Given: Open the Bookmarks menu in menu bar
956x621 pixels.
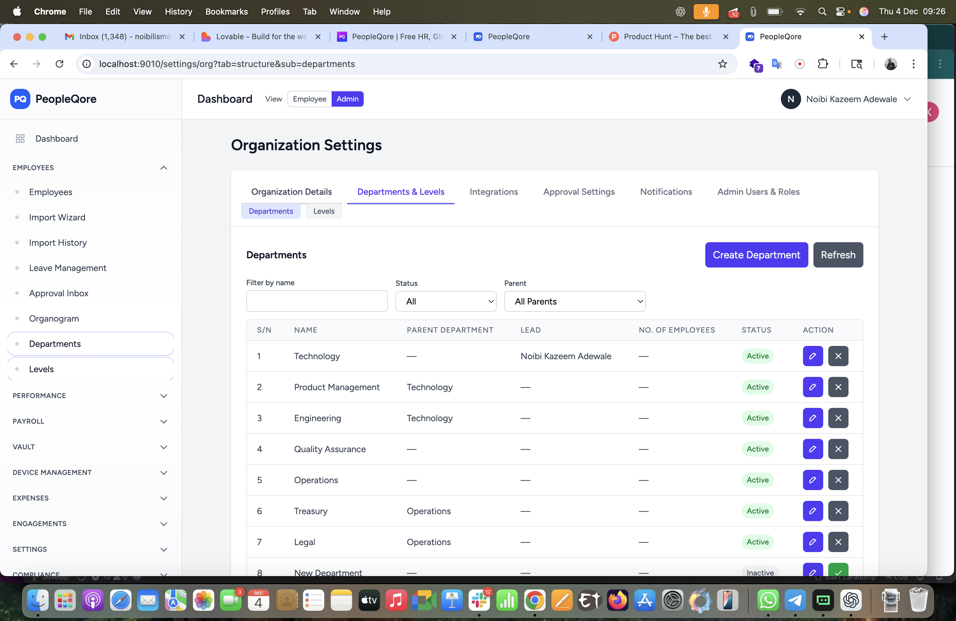Looking at the screenshot, I should [x=227, y=12].
